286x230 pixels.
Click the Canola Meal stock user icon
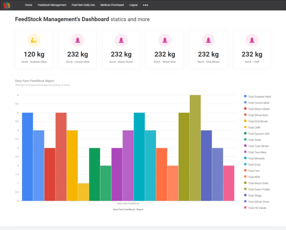(x=77, y=40)
